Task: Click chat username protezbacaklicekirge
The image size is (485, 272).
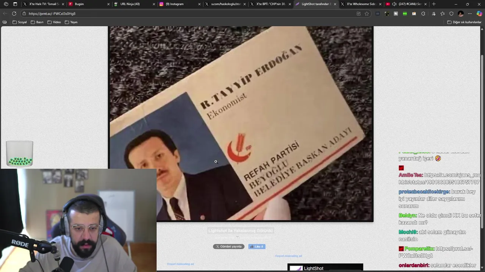Action: (x=424, y=192)
